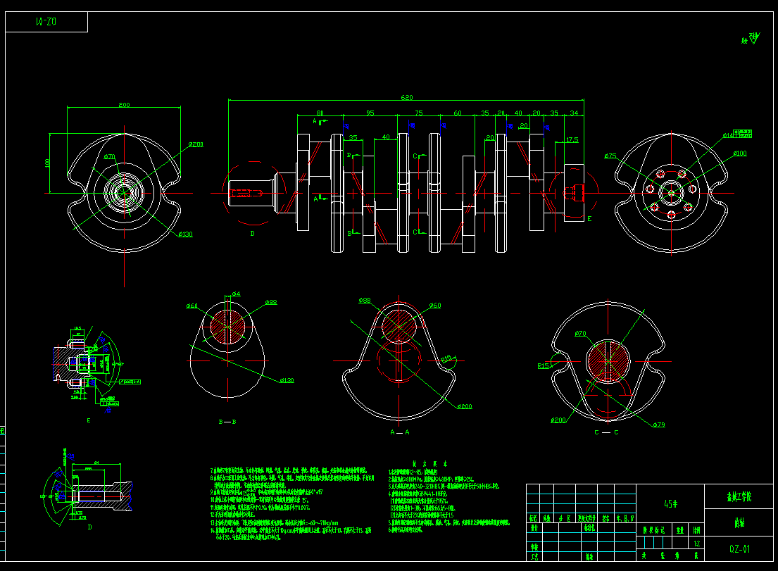Select detail view E caption
Viewport: 778px width, 571px height.
click(89, 420)
